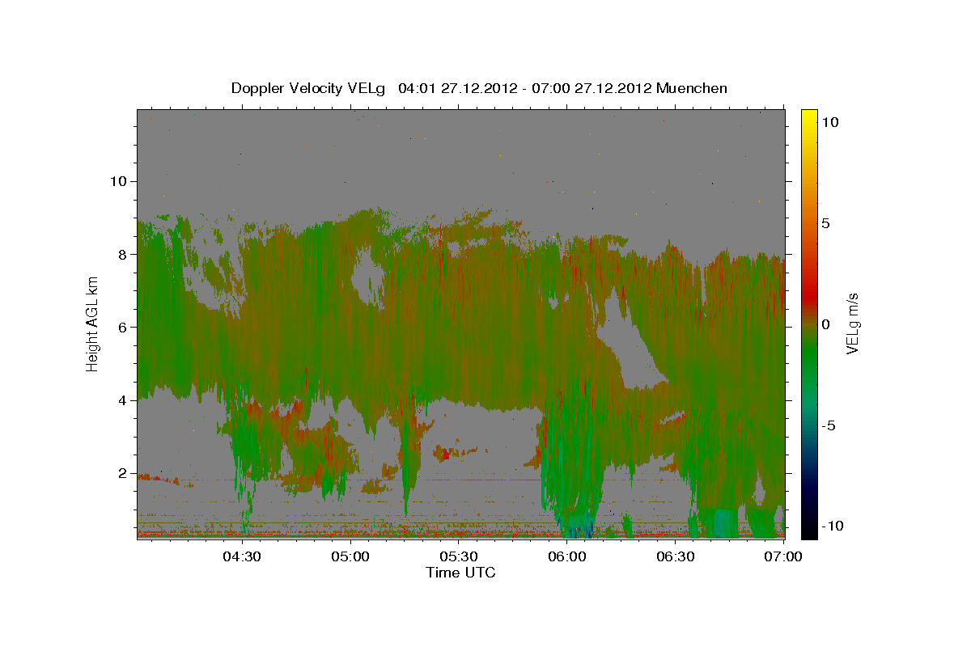The image size is (971, 647).
Task: Click the '05:30' time tick label
Action: [x=459, y=556]
